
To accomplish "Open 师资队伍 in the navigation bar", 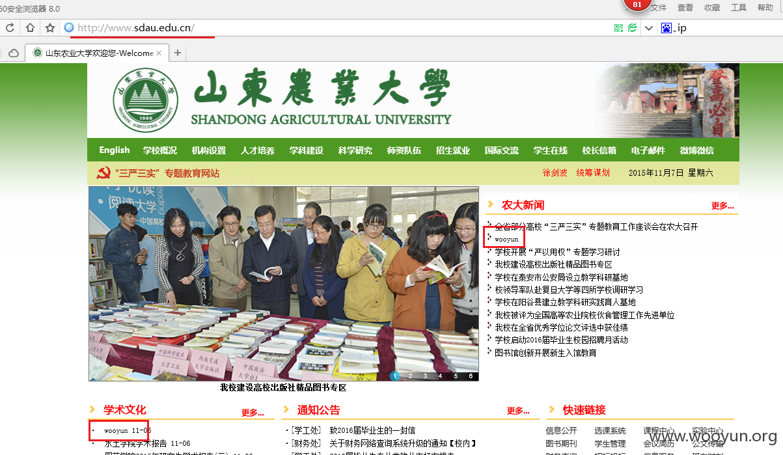I will tap(404, 150).
